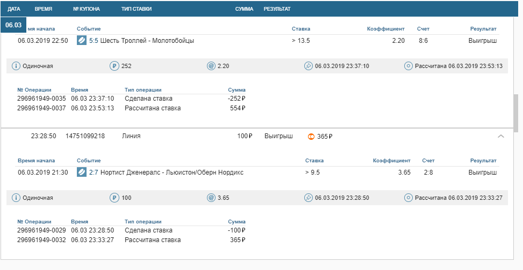Image resolution: width=523 pixels, height=270 pixels.
Task: Click the info icon next to first Одиночная
Action: pos(16,66)
